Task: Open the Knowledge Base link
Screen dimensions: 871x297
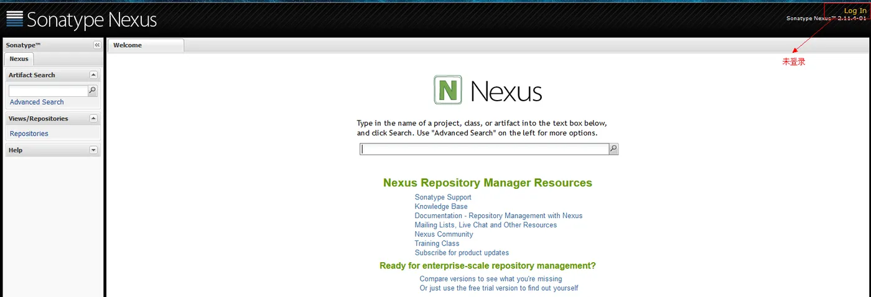Action: (x=441, y=206)
